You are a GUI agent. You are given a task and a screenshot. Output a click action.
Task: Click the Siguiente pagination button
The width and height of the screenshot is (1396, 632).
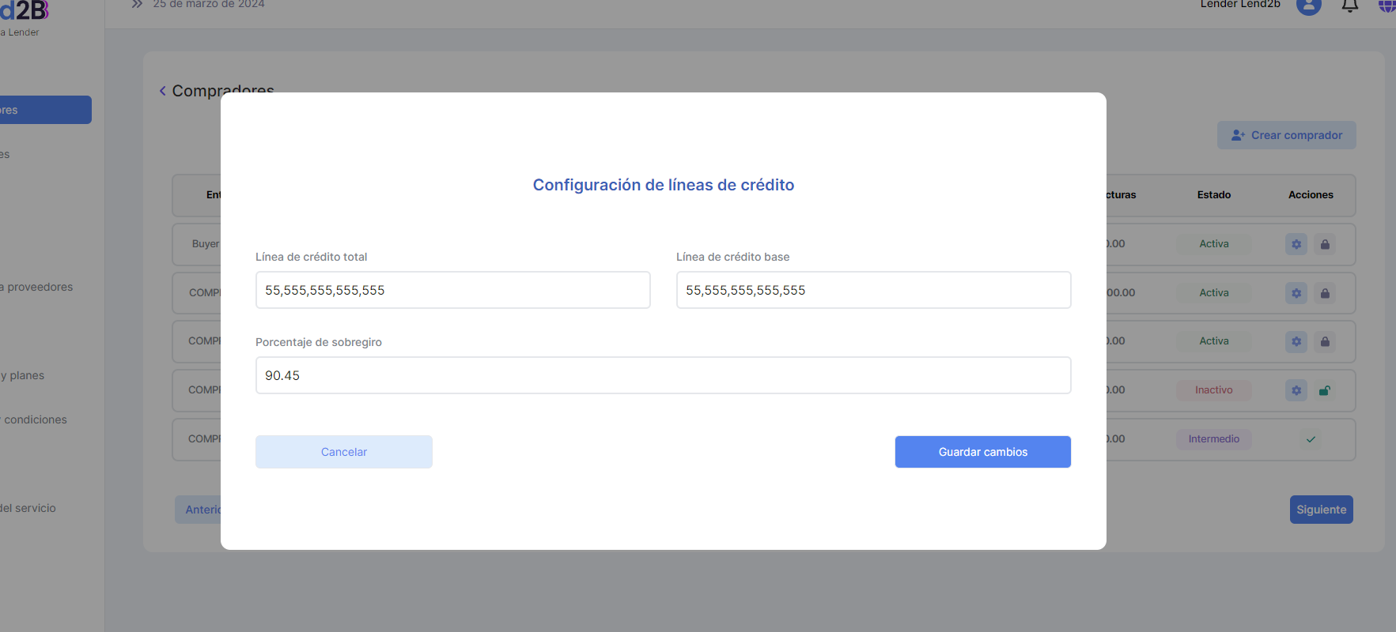(x=1321, y=510)
